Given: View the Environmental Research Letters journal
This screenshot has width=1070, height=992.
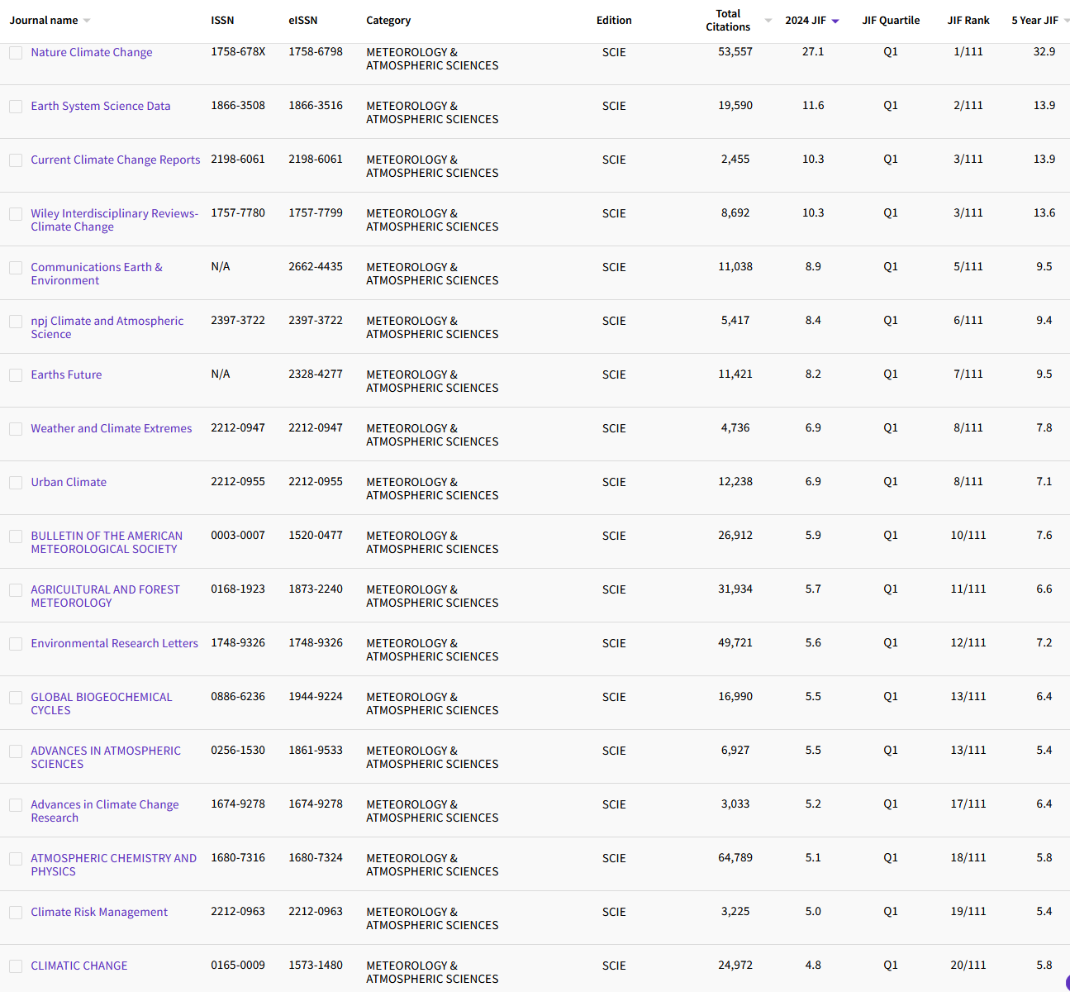Looking at the screenshot, I should 114,643.
